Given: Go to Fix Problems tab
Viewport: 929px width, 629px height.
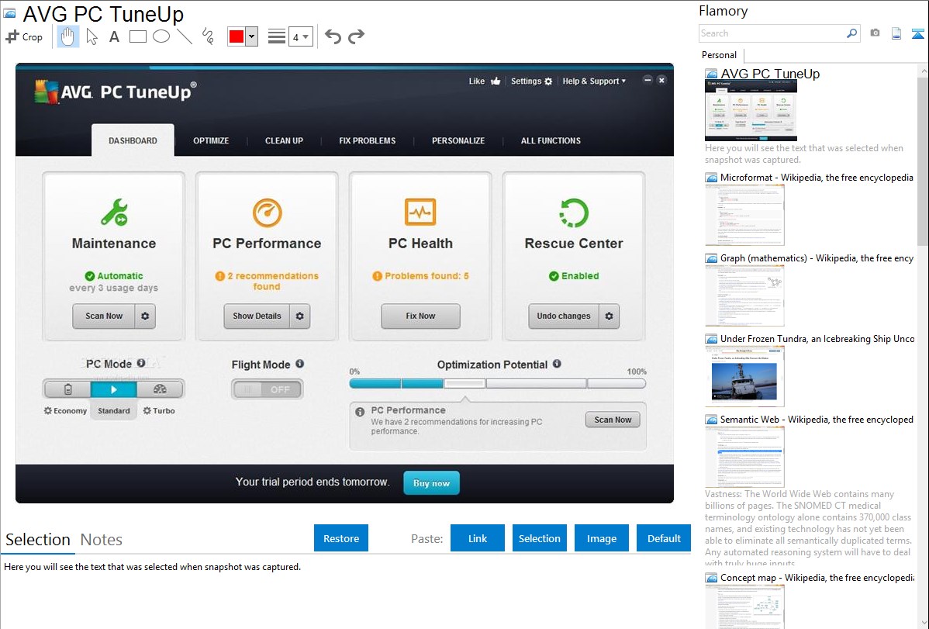Looking at the screenshot, I should tap(368, 140).
